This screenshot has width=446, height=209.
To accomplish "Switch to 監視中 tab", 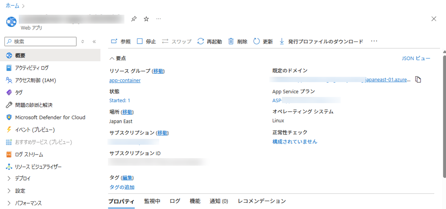I will coord(152,201).
